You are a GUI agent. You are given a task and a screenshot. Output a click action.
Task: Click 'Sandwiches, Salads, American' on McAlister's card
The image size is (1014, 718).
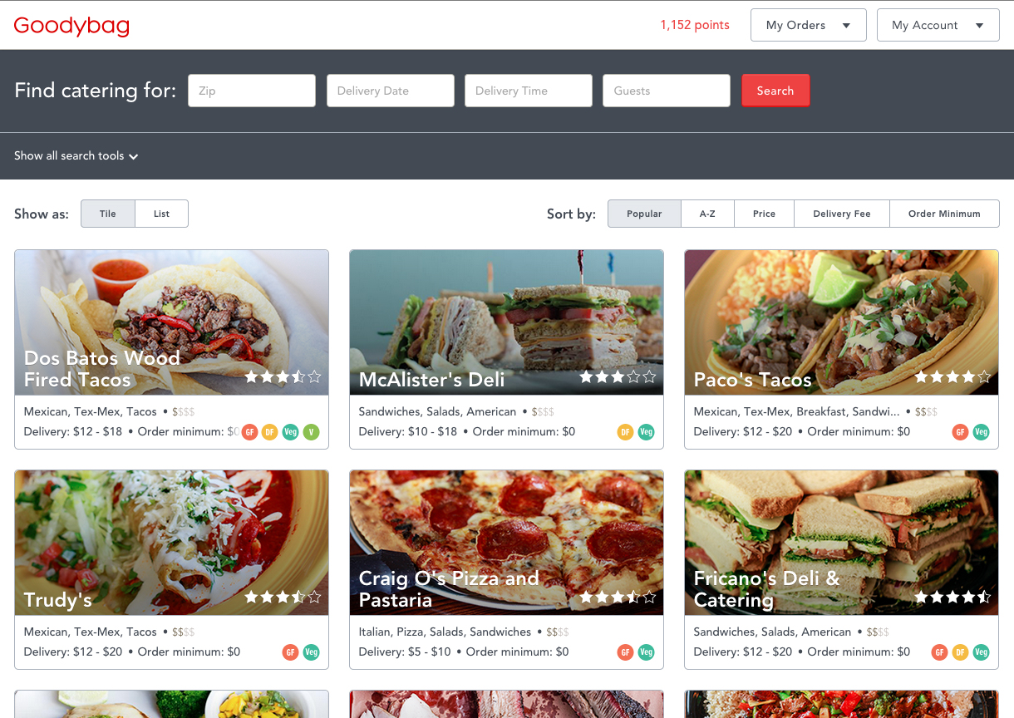pyautogui.click(x=438, y=412)
